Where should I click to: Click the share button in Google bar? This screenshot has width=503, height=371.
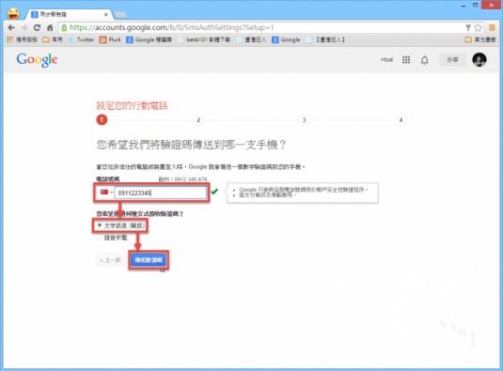(x=452, y=60)
